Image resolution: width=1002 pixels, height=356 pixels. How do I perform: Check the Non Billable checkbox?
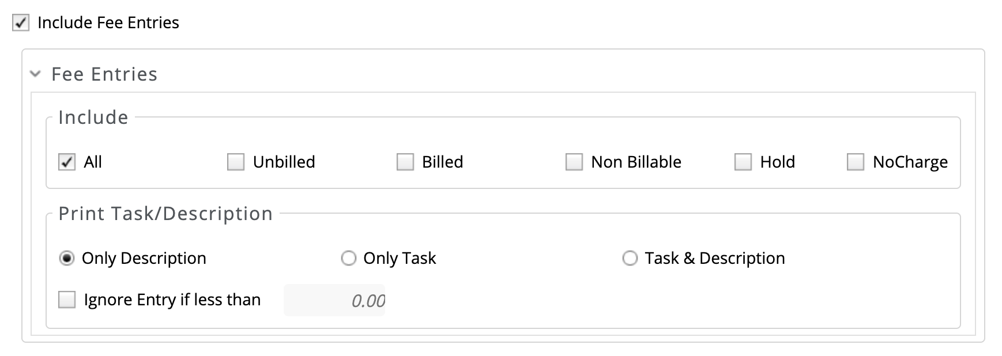(574, 162)
